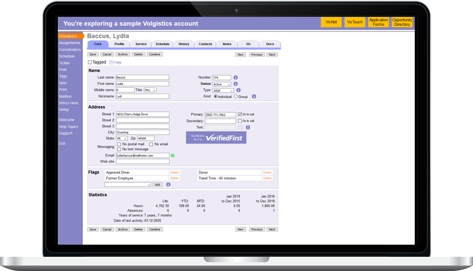Switch to the Schedule tab
The image size is (473, 271).
pyautogui.click(x=162, y=44)
